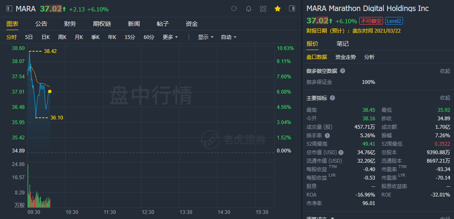Viewport: 454px width, 219px height.
Task: Select the 月K chart period
Action: click(x=79, y=37)
